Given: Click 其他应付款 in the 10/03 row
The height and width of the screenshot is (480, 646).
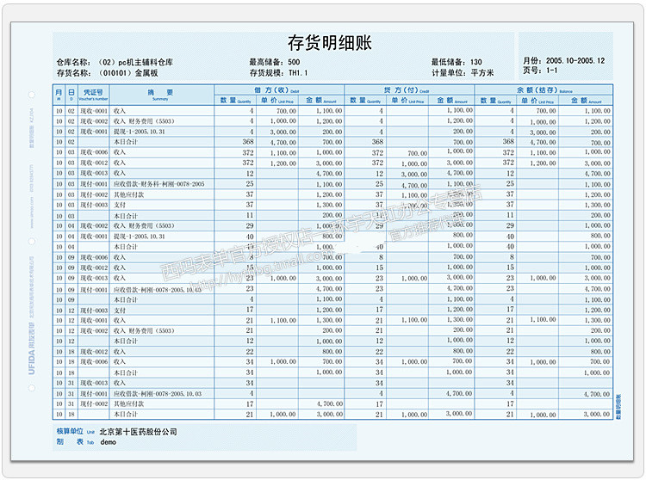Looking at the screenshot, I should [129, 194].
